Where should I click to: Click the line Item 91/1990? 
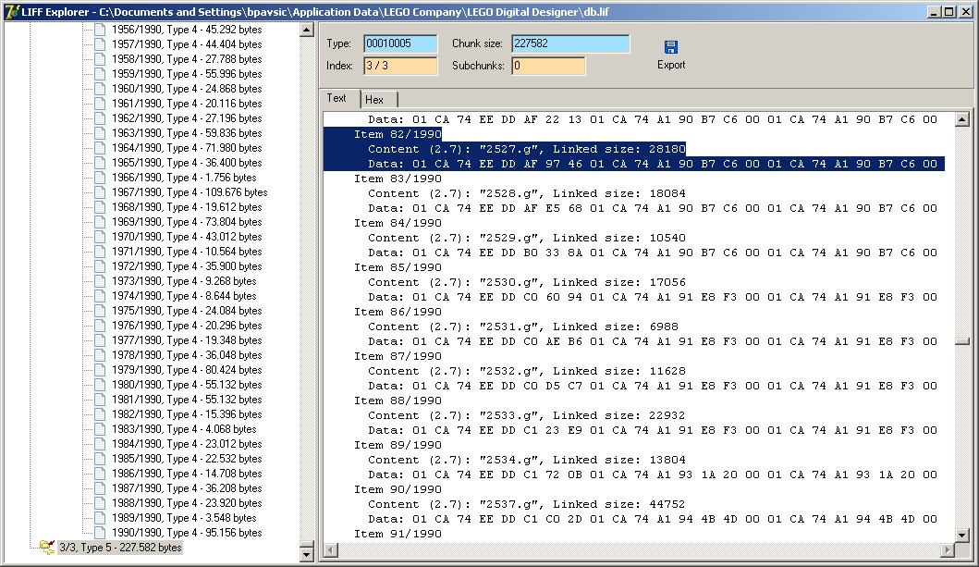(x=398, y=534)
